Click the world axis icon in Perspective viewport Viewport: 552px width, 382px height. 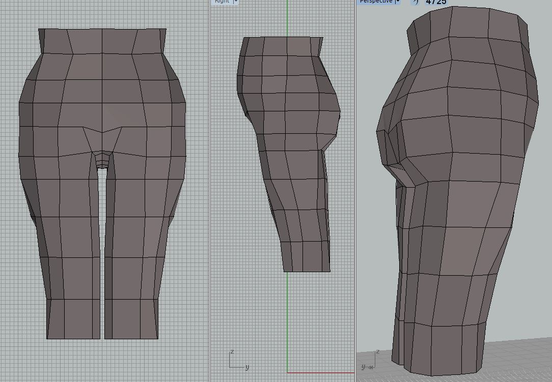370,360
